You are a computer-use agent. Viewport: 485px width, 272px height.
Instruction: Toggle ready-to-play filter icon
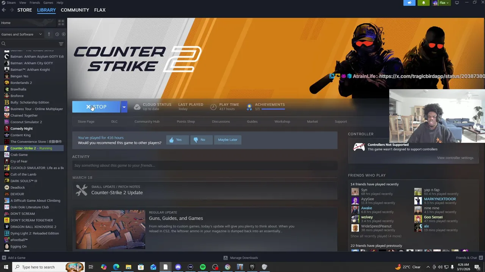pos(63,34)
